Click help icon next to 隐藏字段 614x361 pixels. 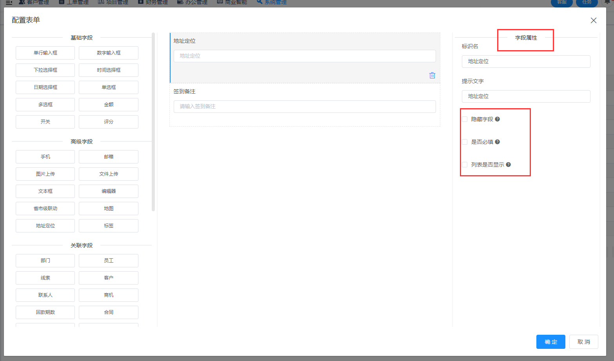[x=497, y=119]
